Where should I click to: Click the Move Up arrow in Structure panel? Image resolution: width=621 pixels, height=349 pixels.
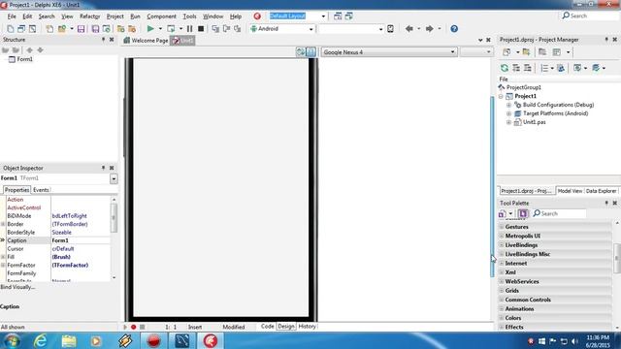29,50
